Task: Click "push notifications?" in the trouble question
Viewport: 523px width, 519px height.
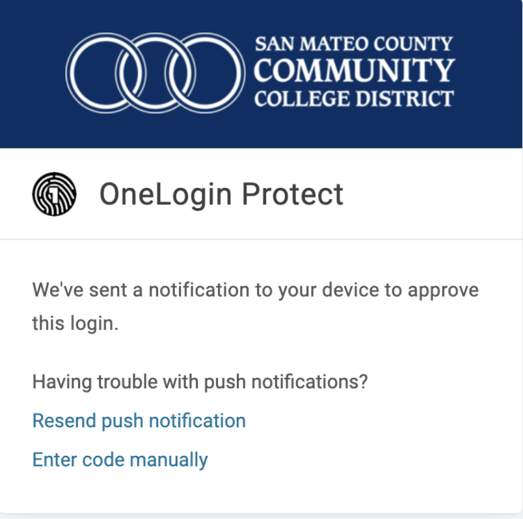Action: (x=286, y=381)
